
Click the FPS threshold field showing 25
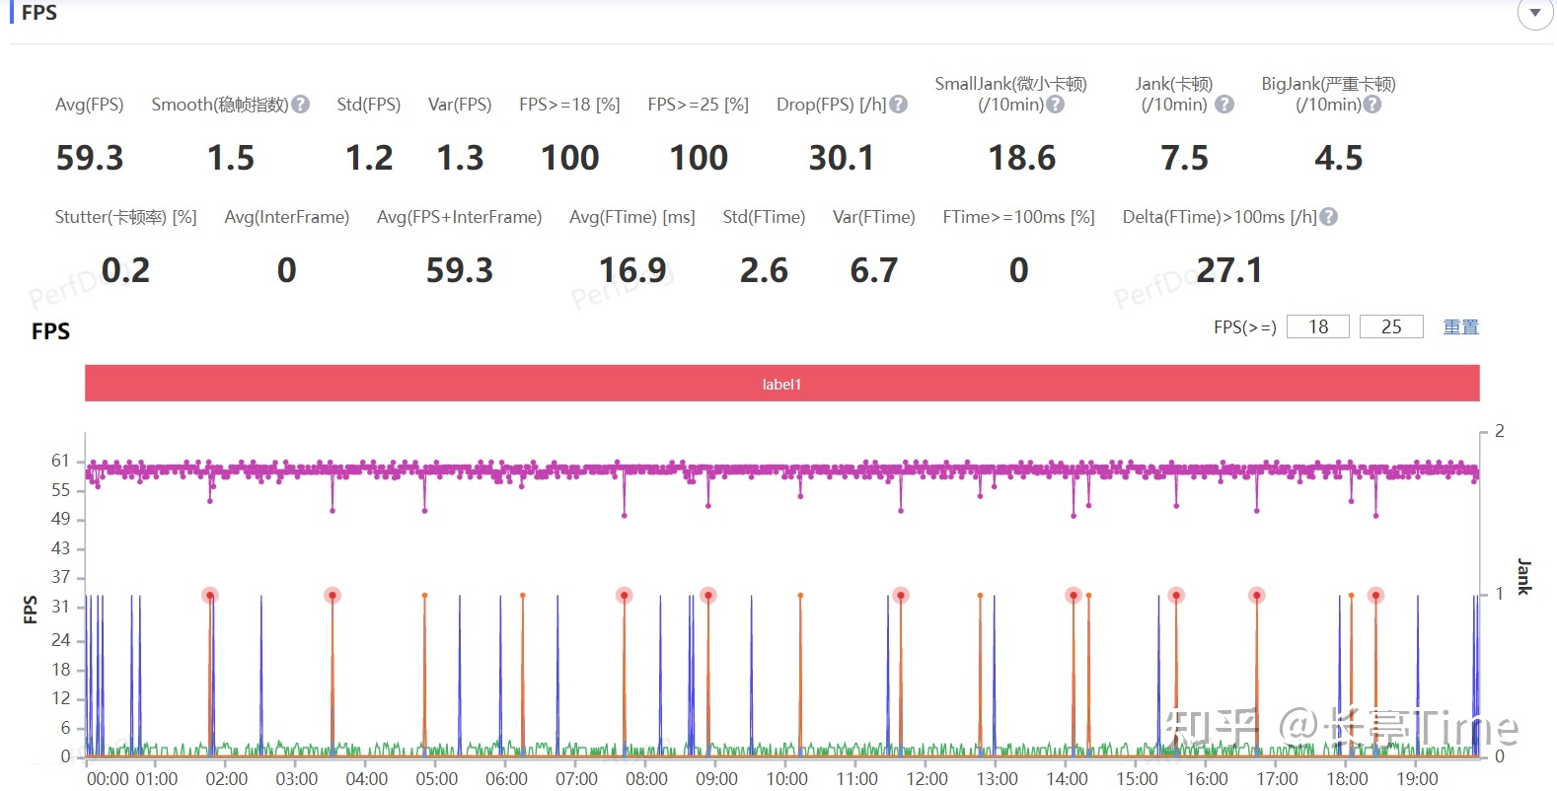click(1390, 326)
